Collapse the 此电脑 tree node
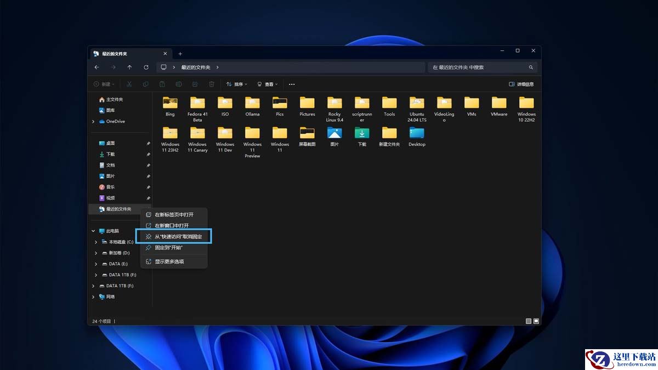 tap(93, 231)
